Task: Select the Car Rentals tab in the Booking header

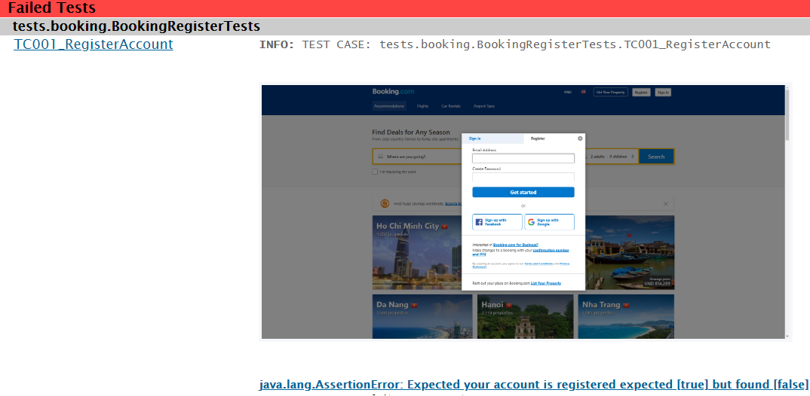Action: (451, 106)
